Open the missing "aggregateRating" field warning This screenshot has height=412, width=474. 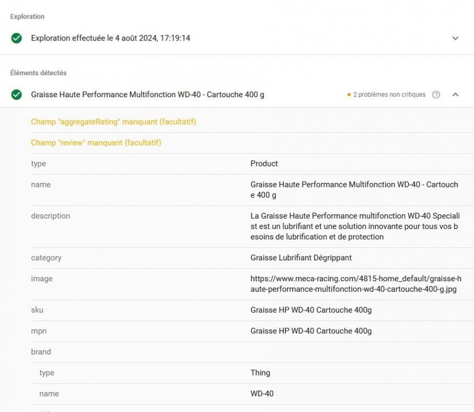click(114, 122)
